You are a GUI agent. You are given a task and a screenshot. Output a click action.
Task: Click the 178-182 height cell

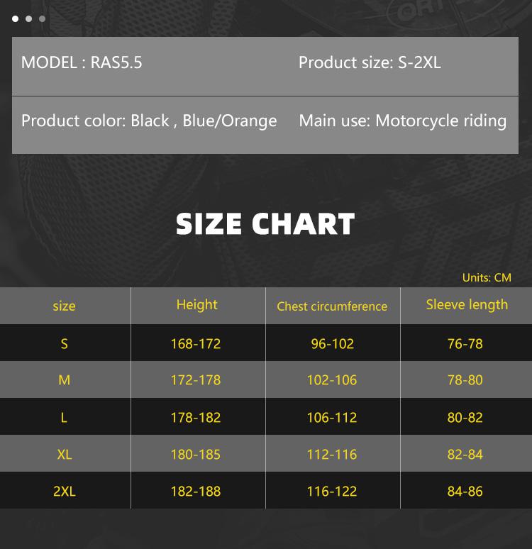pos(196,418)
